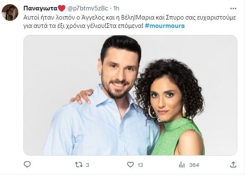Follow the #mourmoura hashtag link

164,26
